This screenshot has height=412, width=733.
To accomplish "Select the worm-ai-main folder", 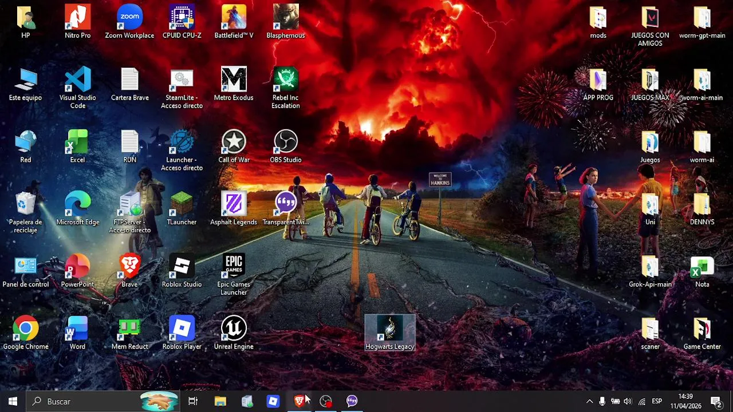I will 702,84.
